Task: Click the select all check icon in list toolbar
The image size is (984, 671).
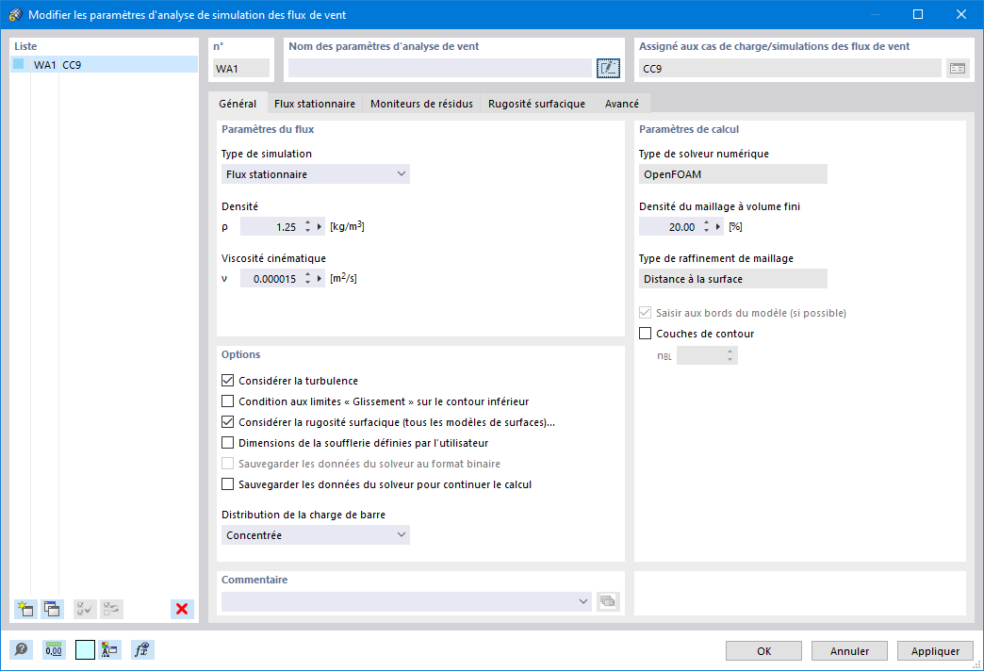Action: (85, 609)
